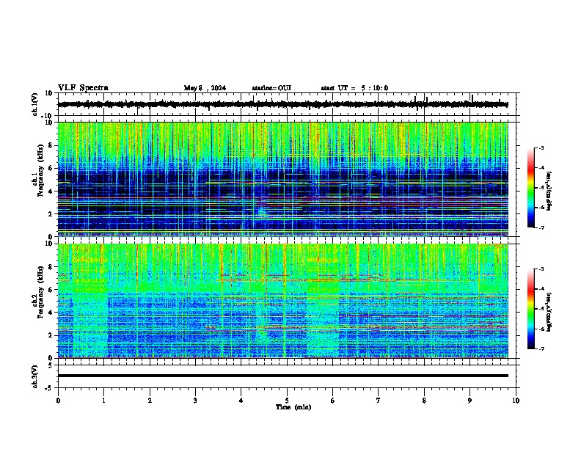The image size is (581, 449).
Task: Click inside the ch.2 spectrogram plot
Action: tap(282, 301)
